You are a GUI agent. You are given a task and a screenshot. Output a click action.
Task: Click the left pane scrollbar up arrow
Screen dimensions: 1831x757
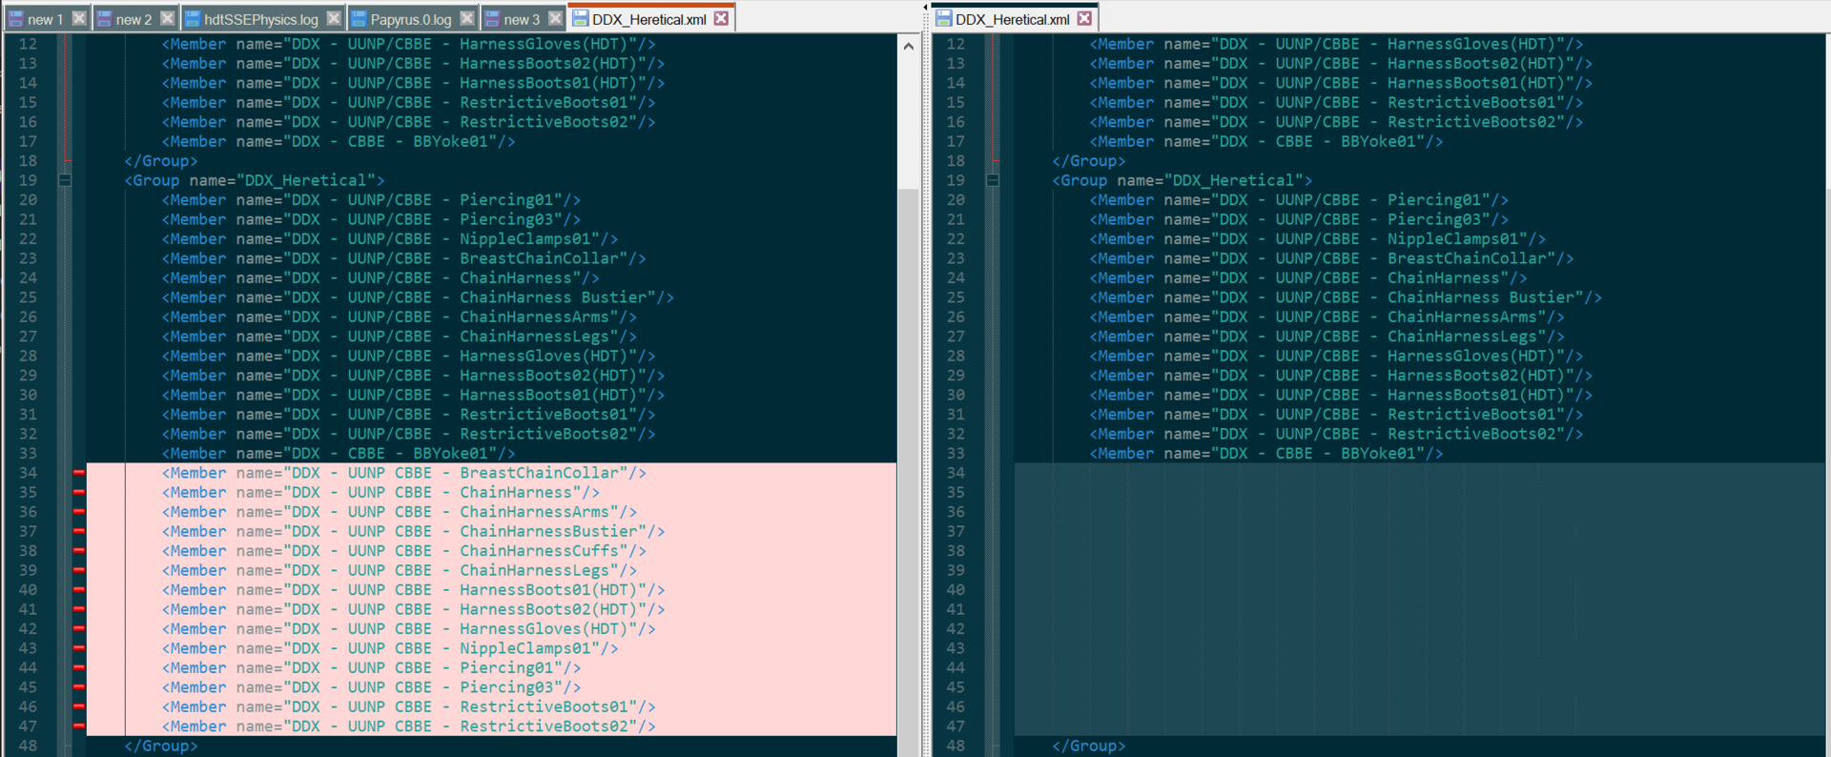[x=908, y=46]
